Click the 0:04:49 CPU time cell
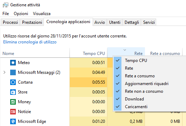This screenshot has width=186, height=126. point(88,72)
